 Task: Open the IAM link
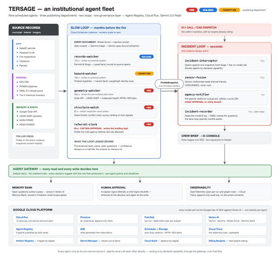[x=83, y=229]
